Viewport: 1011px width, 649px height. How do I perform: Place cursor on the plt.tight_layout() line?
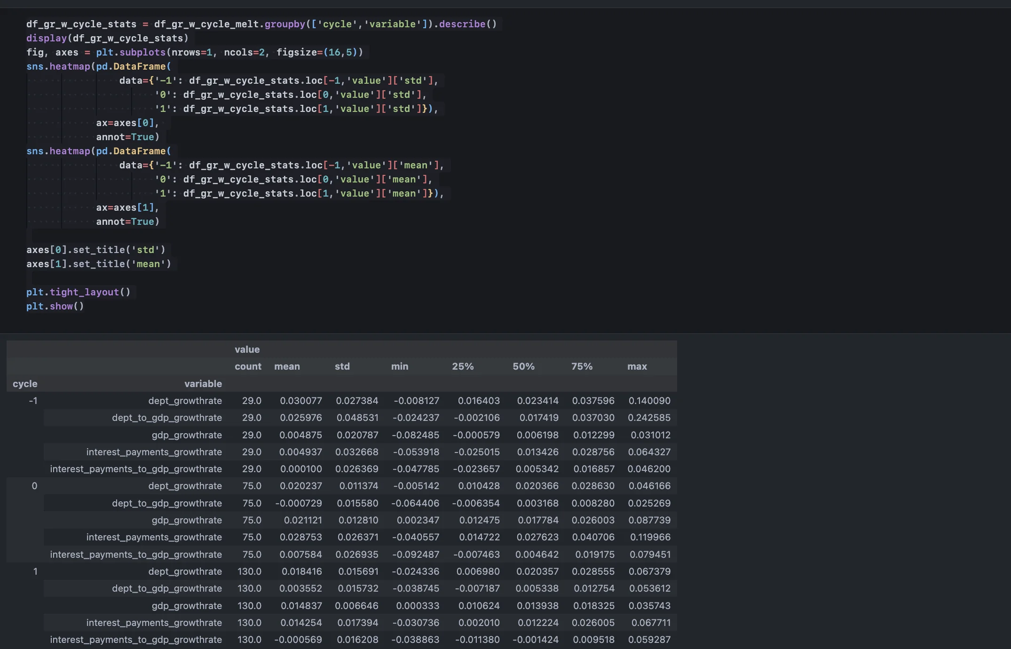[78, 292]
